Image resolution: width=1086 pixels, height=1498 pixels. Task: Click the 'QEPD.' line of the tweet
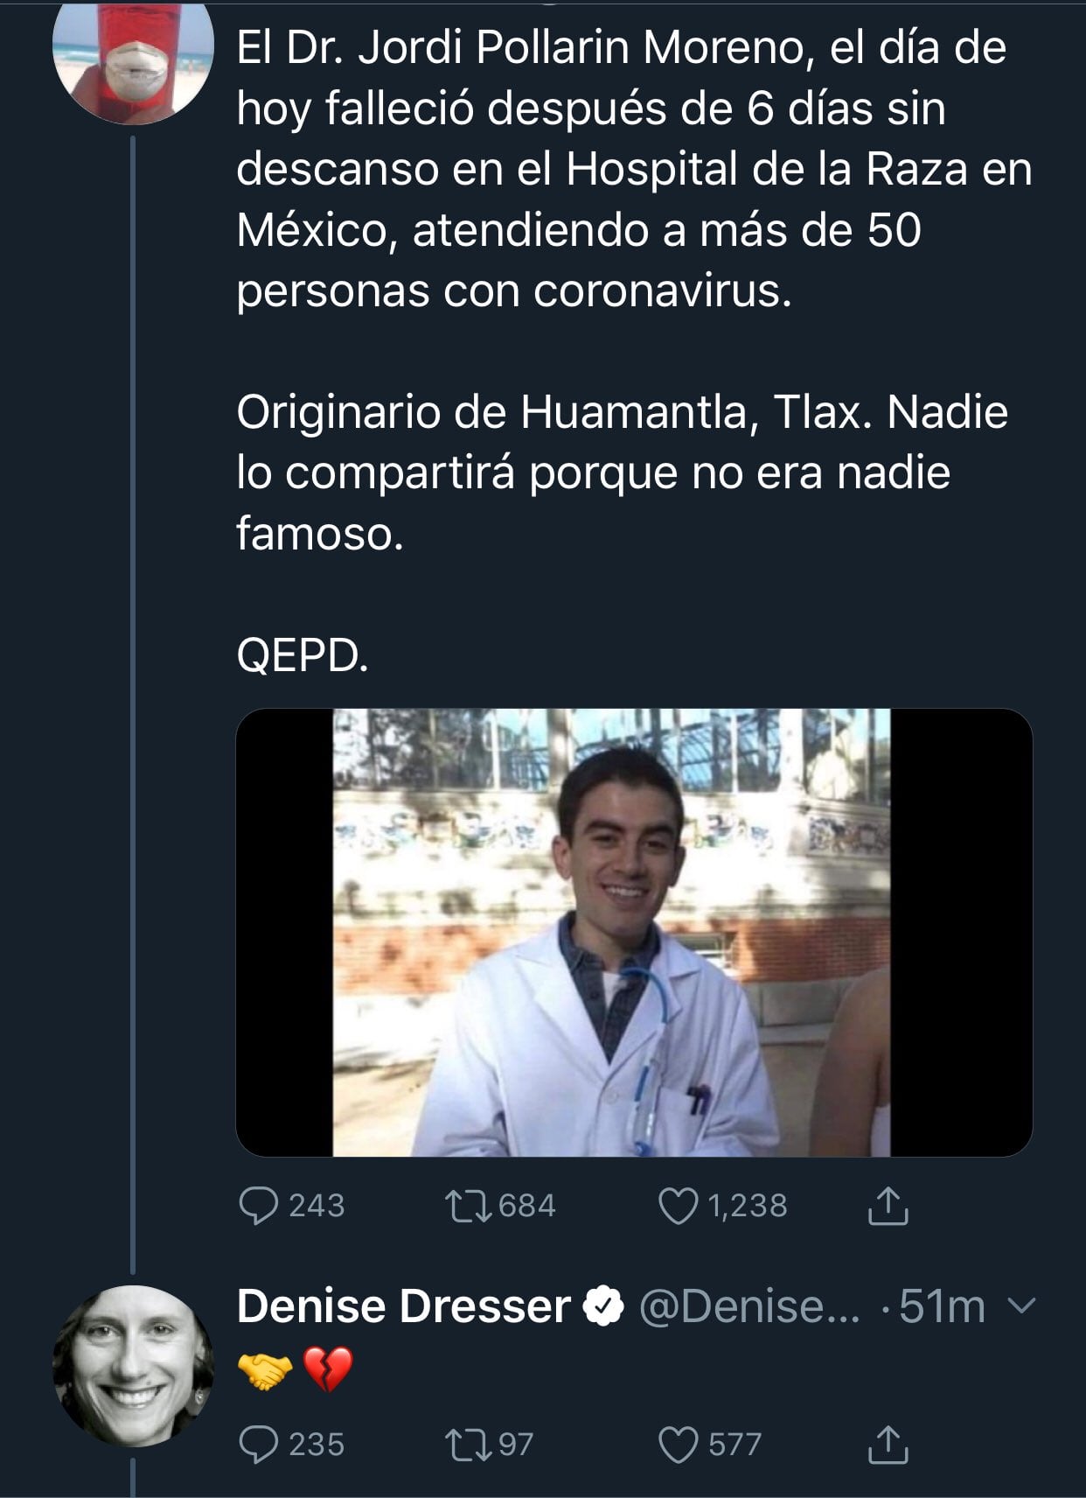coord(303,654)
